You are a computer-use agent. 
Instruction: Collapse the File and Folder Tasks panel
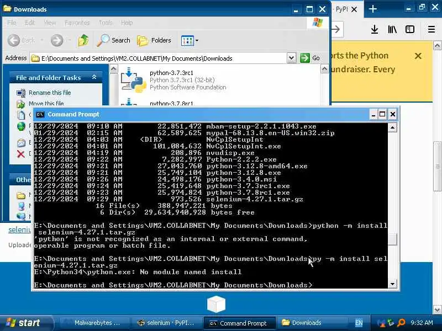pyautogui.click(x=94, y=77)
